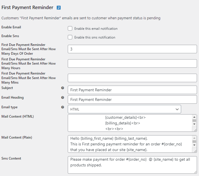Enable this sms notification checkbox
Screen dimensions: 199x176
(x=70, y=37)
